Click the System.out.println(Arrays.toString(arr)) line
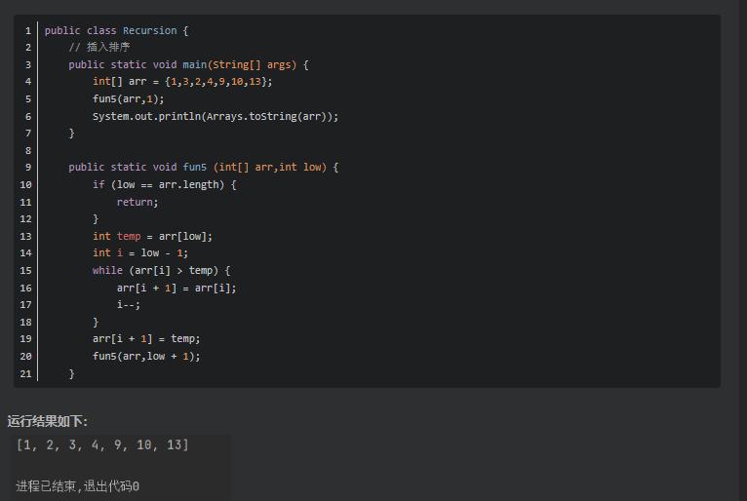This screenshot has height=501, width=747. click(216, 116)
